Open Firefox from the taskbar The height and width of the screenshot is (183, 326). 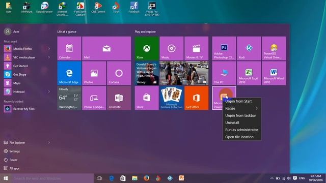(x=146, y=178)
